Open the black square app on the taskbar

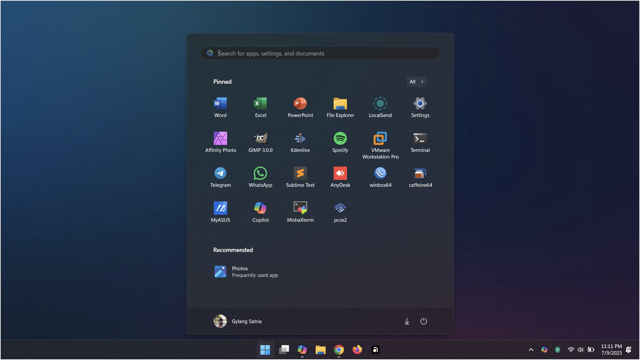pos(376,350)
